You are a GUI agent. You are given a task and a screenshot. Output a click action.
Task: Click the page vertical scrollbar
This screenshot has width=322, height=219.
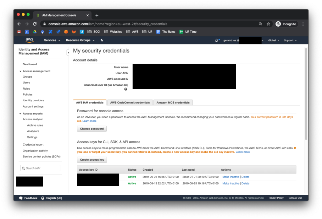tap(306, 94)
